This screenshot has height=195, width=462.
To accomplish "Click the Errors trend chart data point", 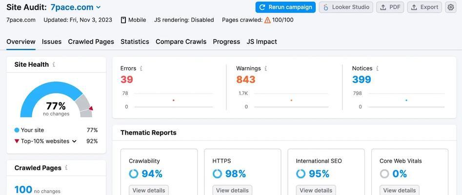I will click(x=174, y=100).
